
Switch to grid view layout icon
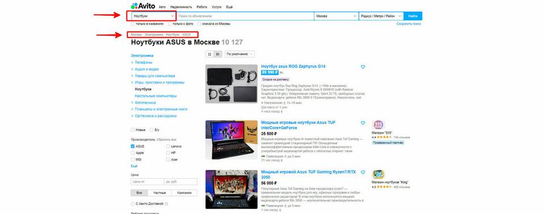209,54
